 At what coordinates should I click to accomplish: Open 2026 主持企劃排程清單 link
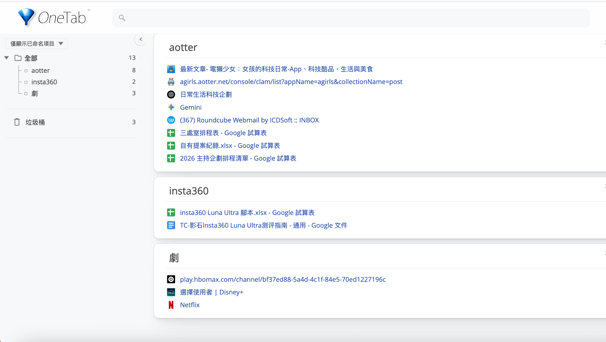238,158
